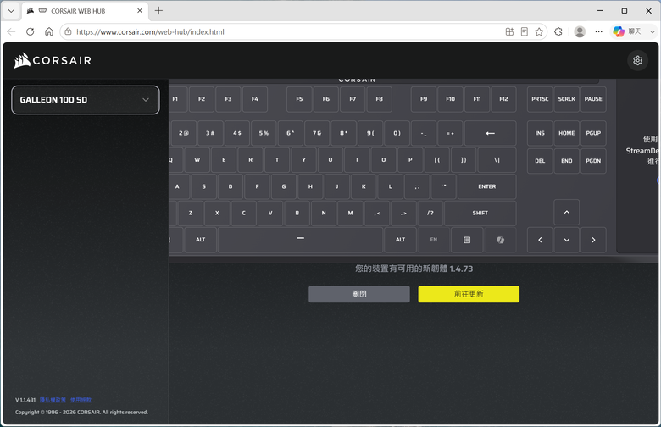
Task: Open the 使用條款 terms of use link
Action: click(81, 400)
